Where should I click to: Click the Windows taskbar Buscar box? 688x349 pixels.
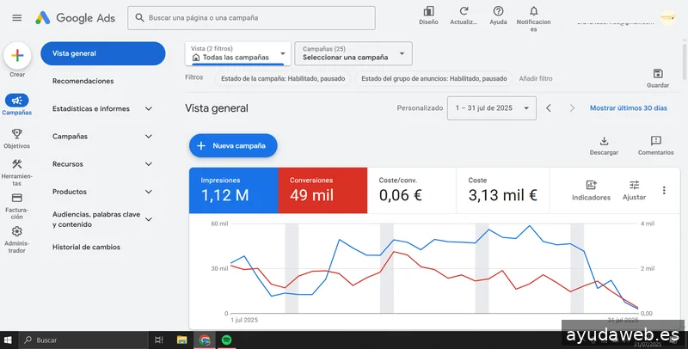[83, 340]
